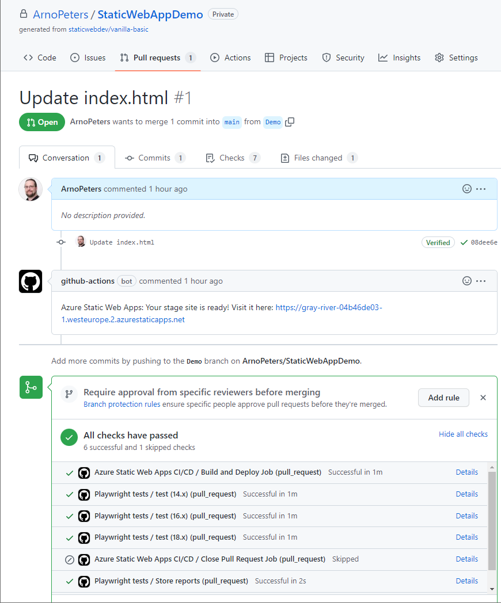The height and width of the screenshot is (603, 501).
Task: Switch to the Conversation tab
Action: tap(67, 158)
